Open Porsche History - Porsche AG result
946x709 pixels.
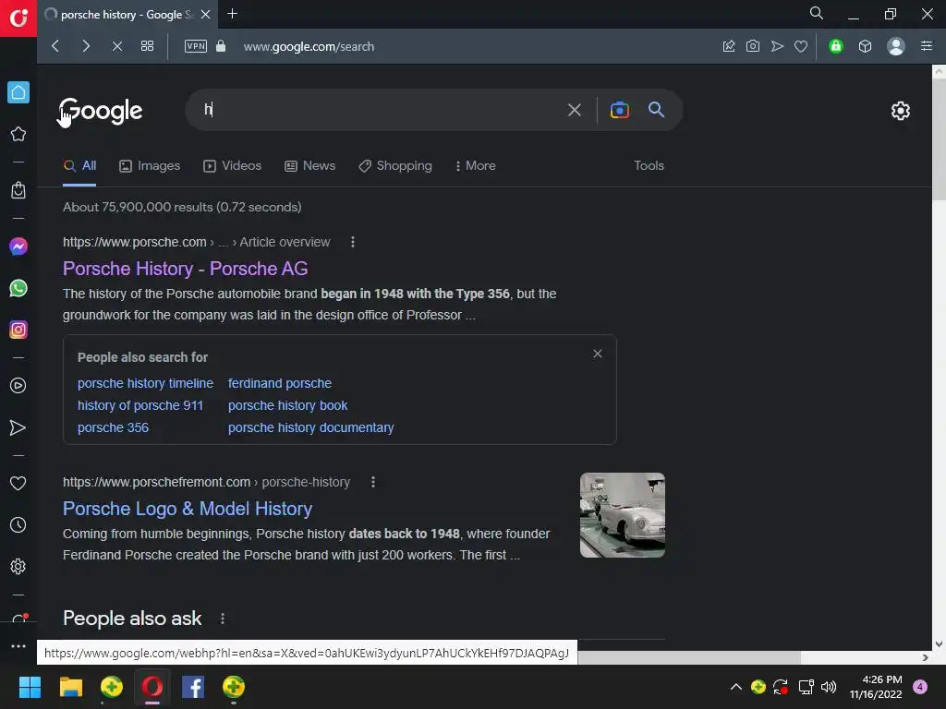tap(185, 269)
